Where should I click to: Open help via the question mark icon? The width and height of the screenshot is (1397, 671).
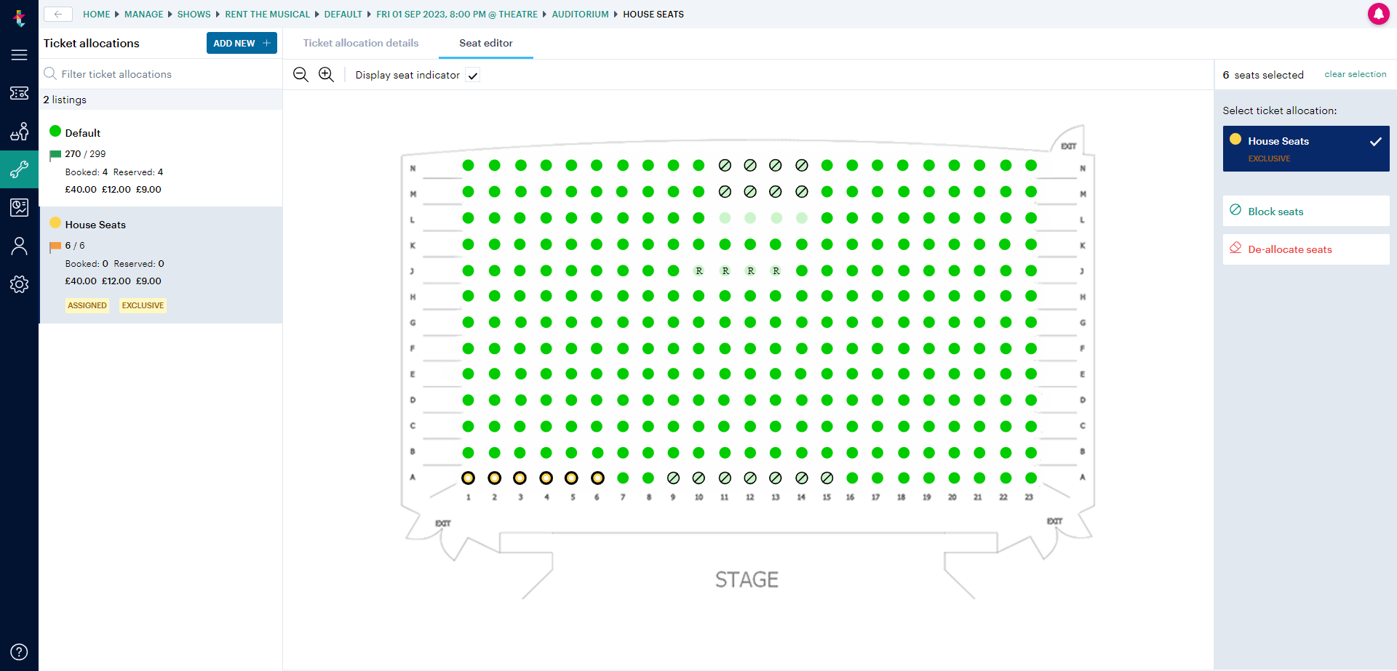(19, 651)
